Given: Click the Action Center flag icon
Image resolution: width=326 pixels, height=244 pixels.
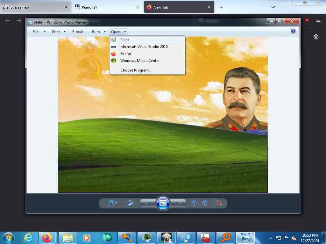Looking at the screenshot, I should (x=286, y=238).
